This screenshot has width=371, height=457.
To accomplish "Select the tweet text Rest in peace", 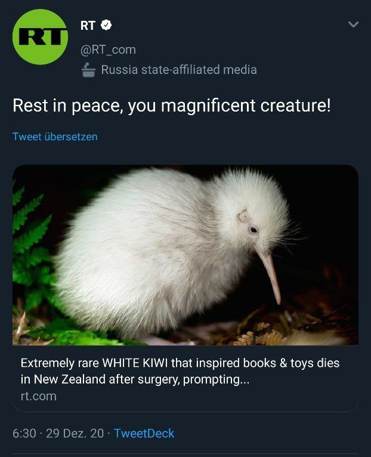I will [66, 106].
